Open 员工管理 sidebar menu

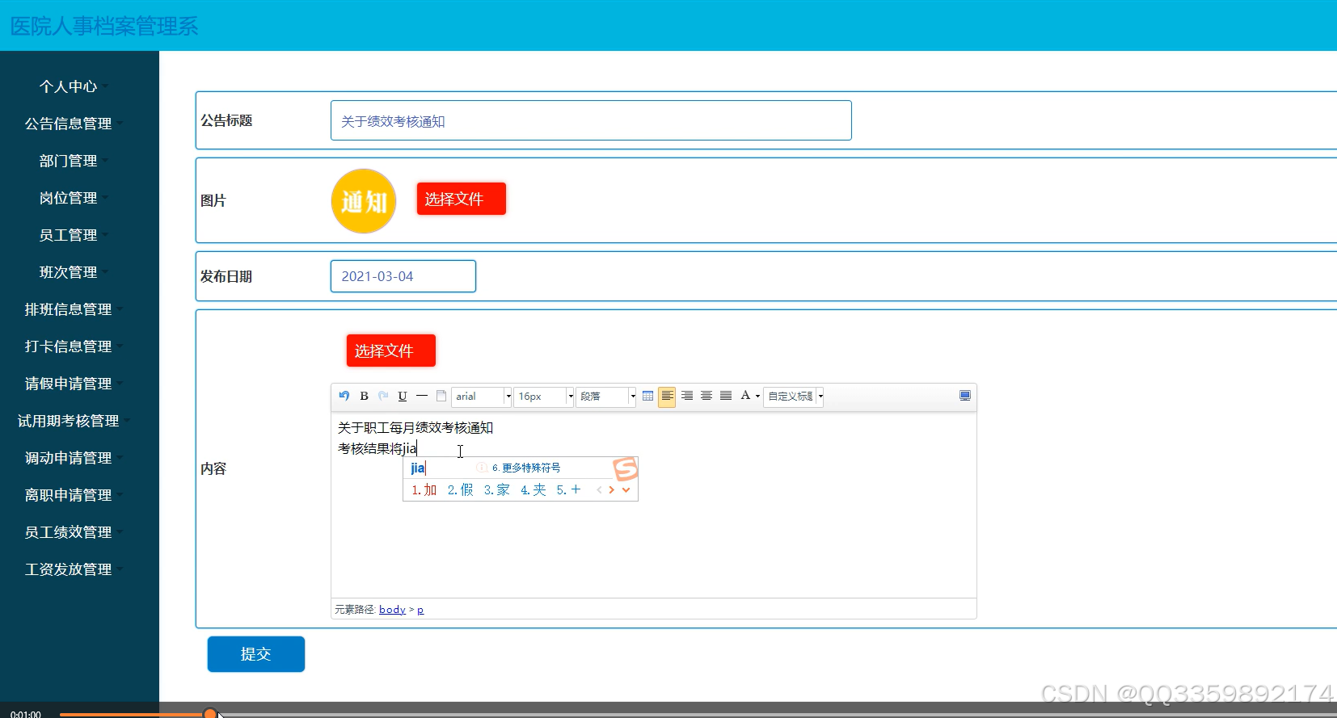click(69, 235)
